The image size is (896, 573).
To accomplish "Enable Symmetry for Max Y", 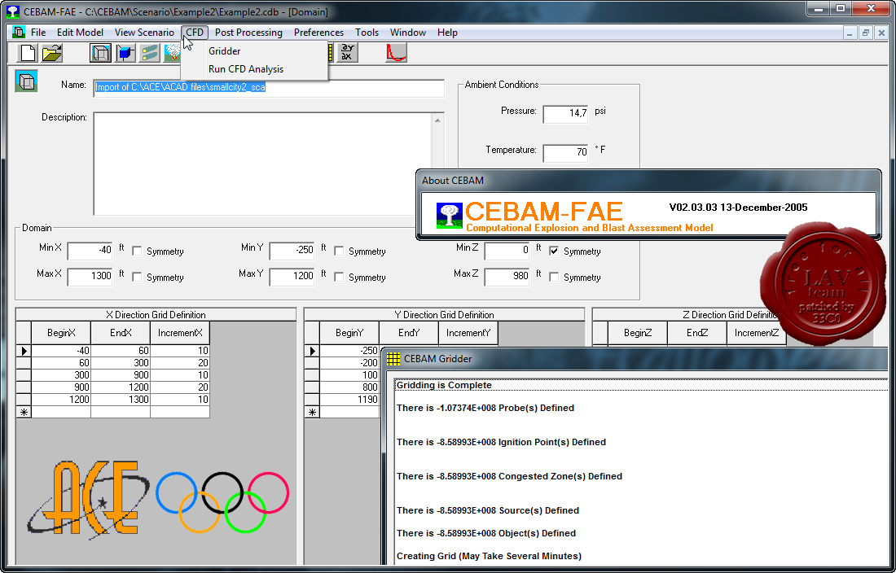I will [x=339, y=278].
